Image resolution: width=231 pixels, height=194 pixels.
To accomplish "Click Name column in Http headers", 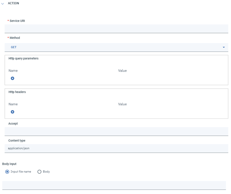I will pyautogui.click(x=13, y=104).
